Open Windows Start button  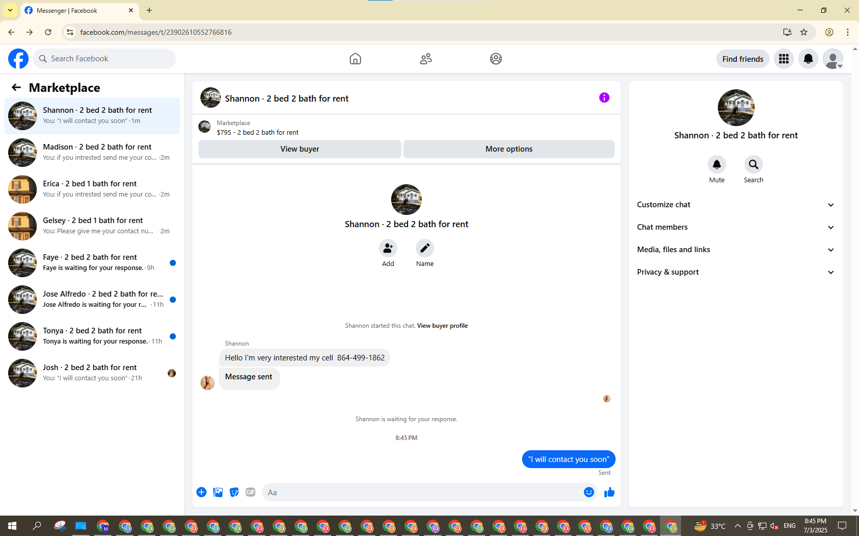[12, 526]
